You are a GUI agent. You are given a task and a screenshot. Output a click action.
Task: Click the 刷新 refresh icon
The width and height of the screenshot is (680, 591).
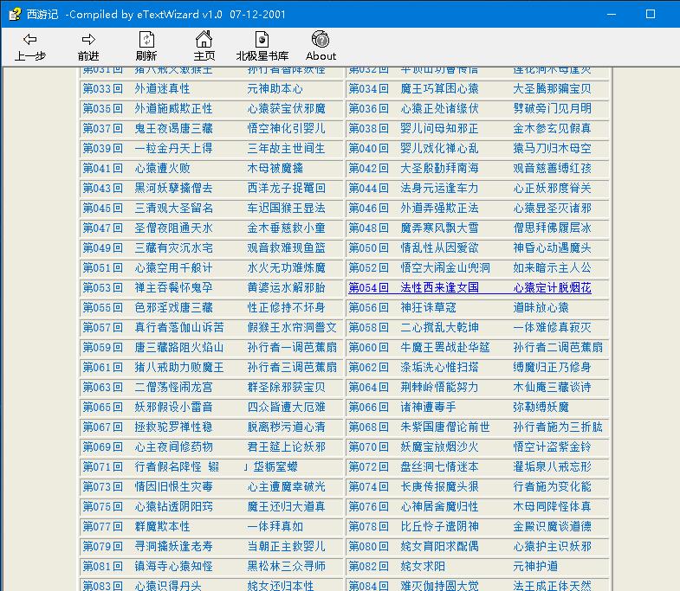(x=146, y=40)
